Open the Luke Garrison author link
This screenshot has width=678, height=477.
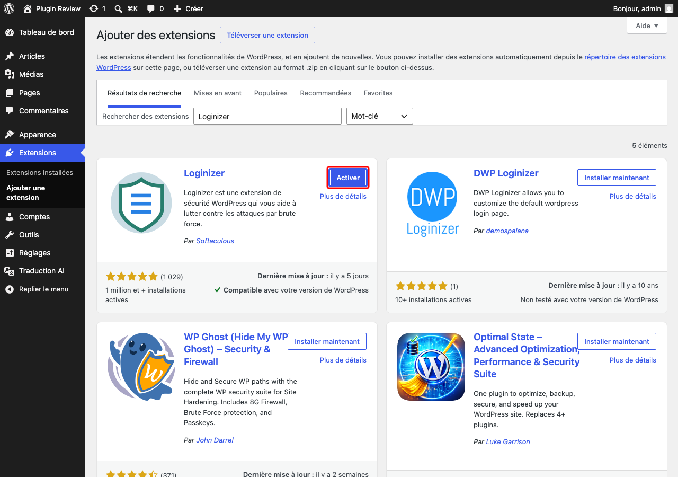[x=508, y=441]
